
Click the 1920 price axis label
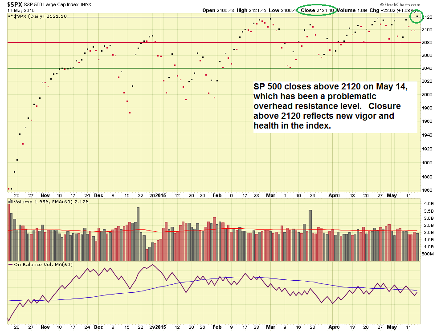coord(427,149)
